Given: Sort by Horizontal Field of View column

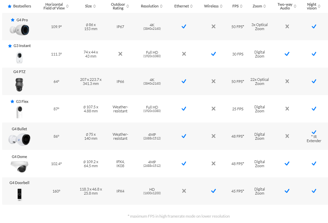Looking at the screenshot, I should [x=67, y=6].
